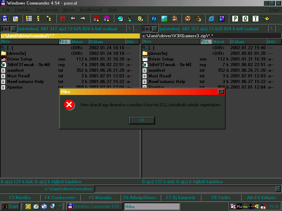Launch Internet Explorer from the toolbar

point(211,19)
